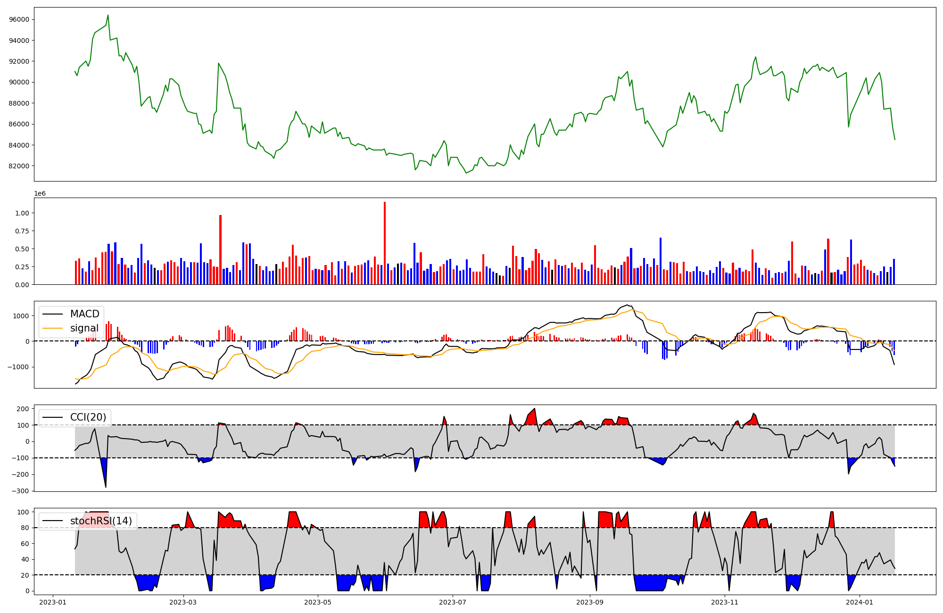Viewport: 943px width, 613px height.
Task: Select the 88000 price axis label
Action: point(19,103)
